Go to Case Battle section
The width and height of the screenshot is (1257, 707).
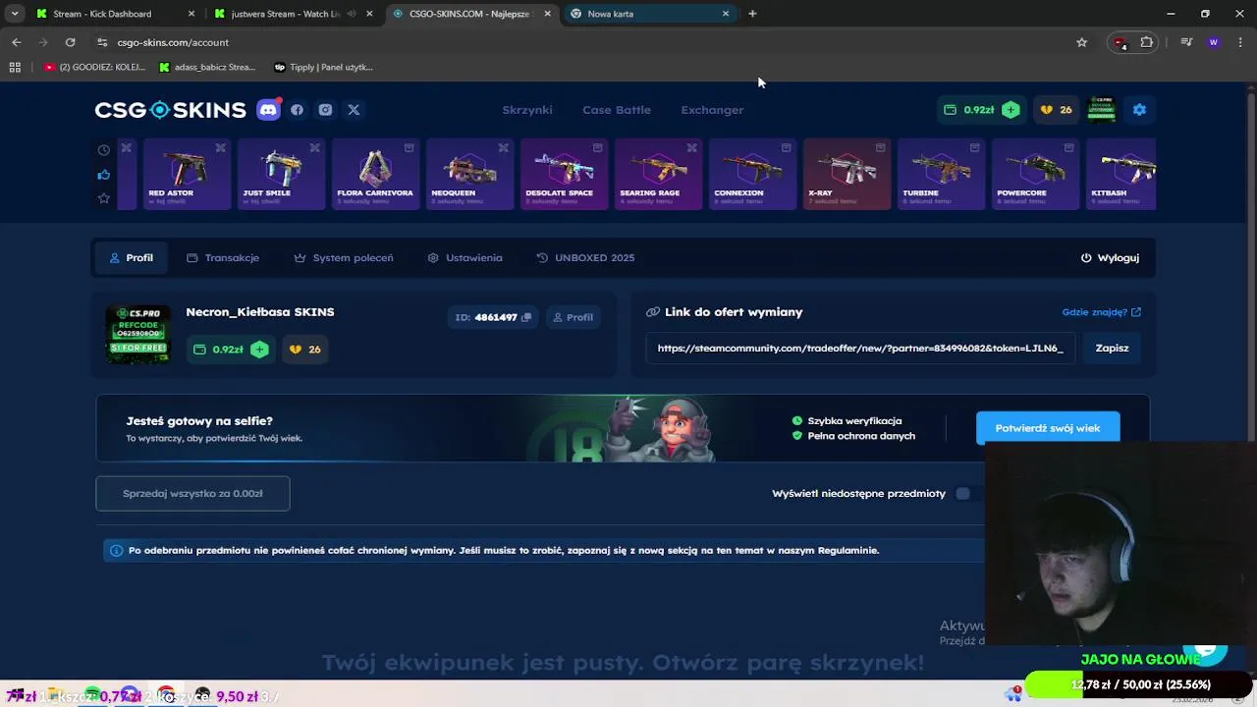617,110
